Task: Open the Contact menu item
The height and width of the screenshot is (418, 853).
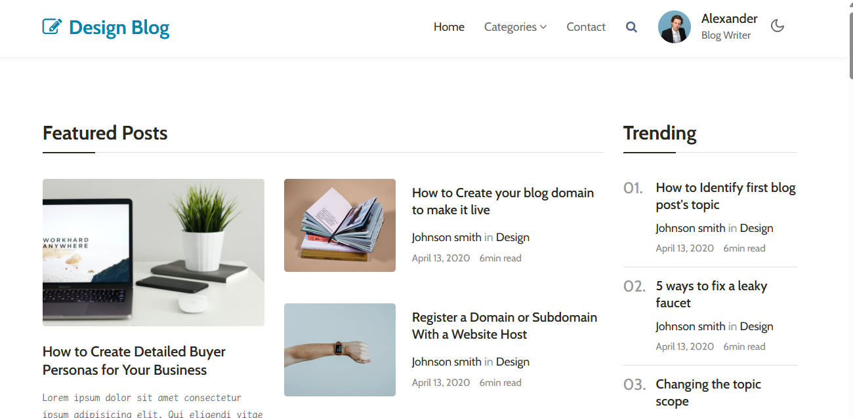Action: tap(586, 27)
